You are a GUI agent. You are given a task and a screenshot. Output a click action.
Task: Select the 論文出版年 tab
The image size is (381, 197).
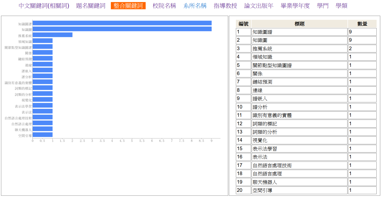point(259,6)
